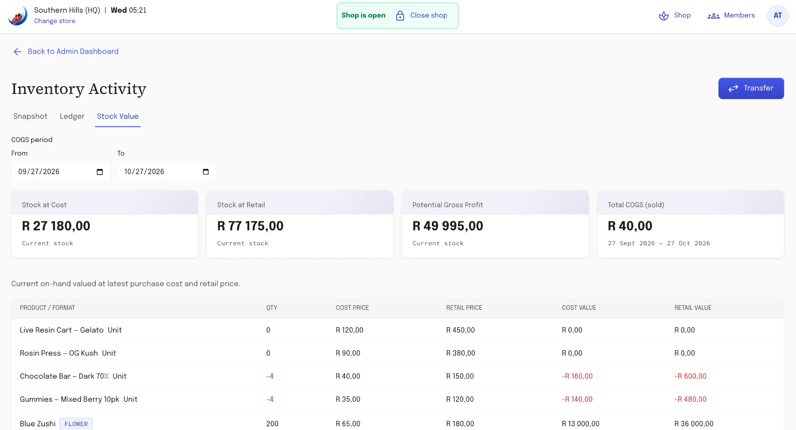Click the lock icon beside Close shop
Viewport: 796px width, 430px height.
pyautogui.click(x=400, y=16)
